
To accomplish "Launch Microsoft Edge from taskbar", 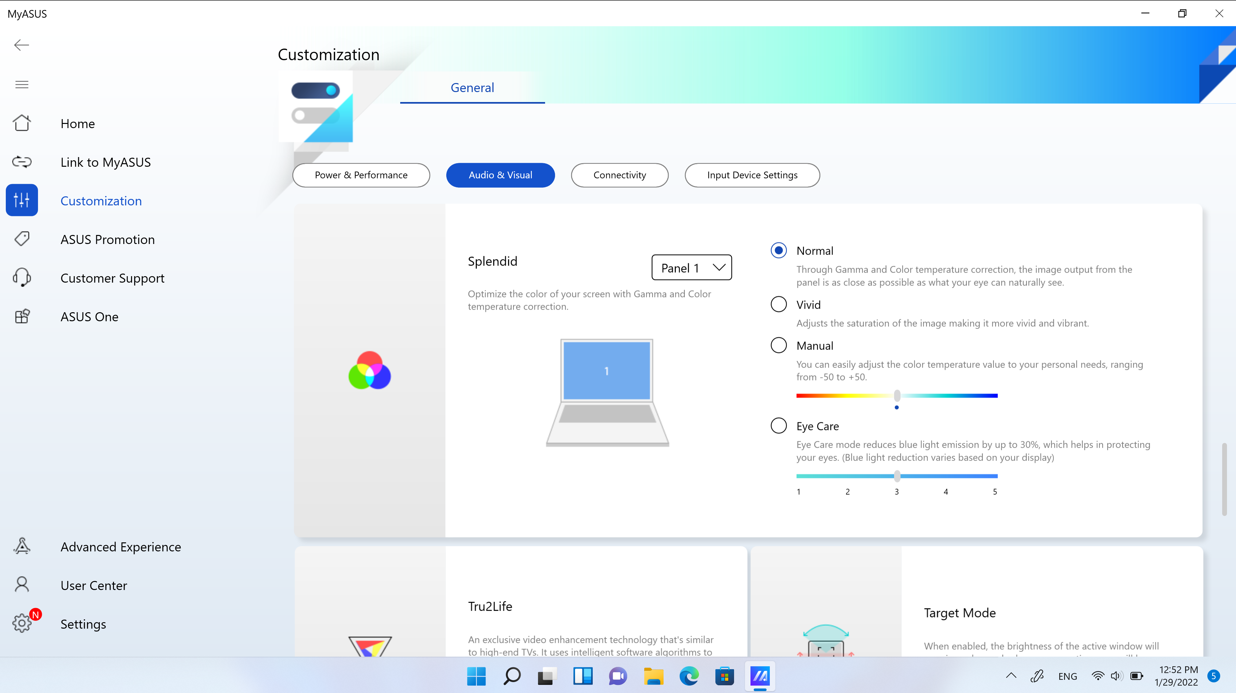I will 689,676.
